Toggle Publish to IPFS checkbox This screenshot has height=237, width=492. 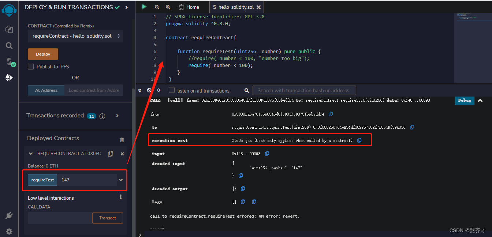click(x=31, y=67)
